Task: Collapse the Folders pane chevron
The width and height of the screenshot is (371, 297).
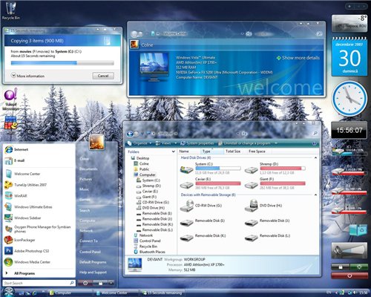Action: 173,151
